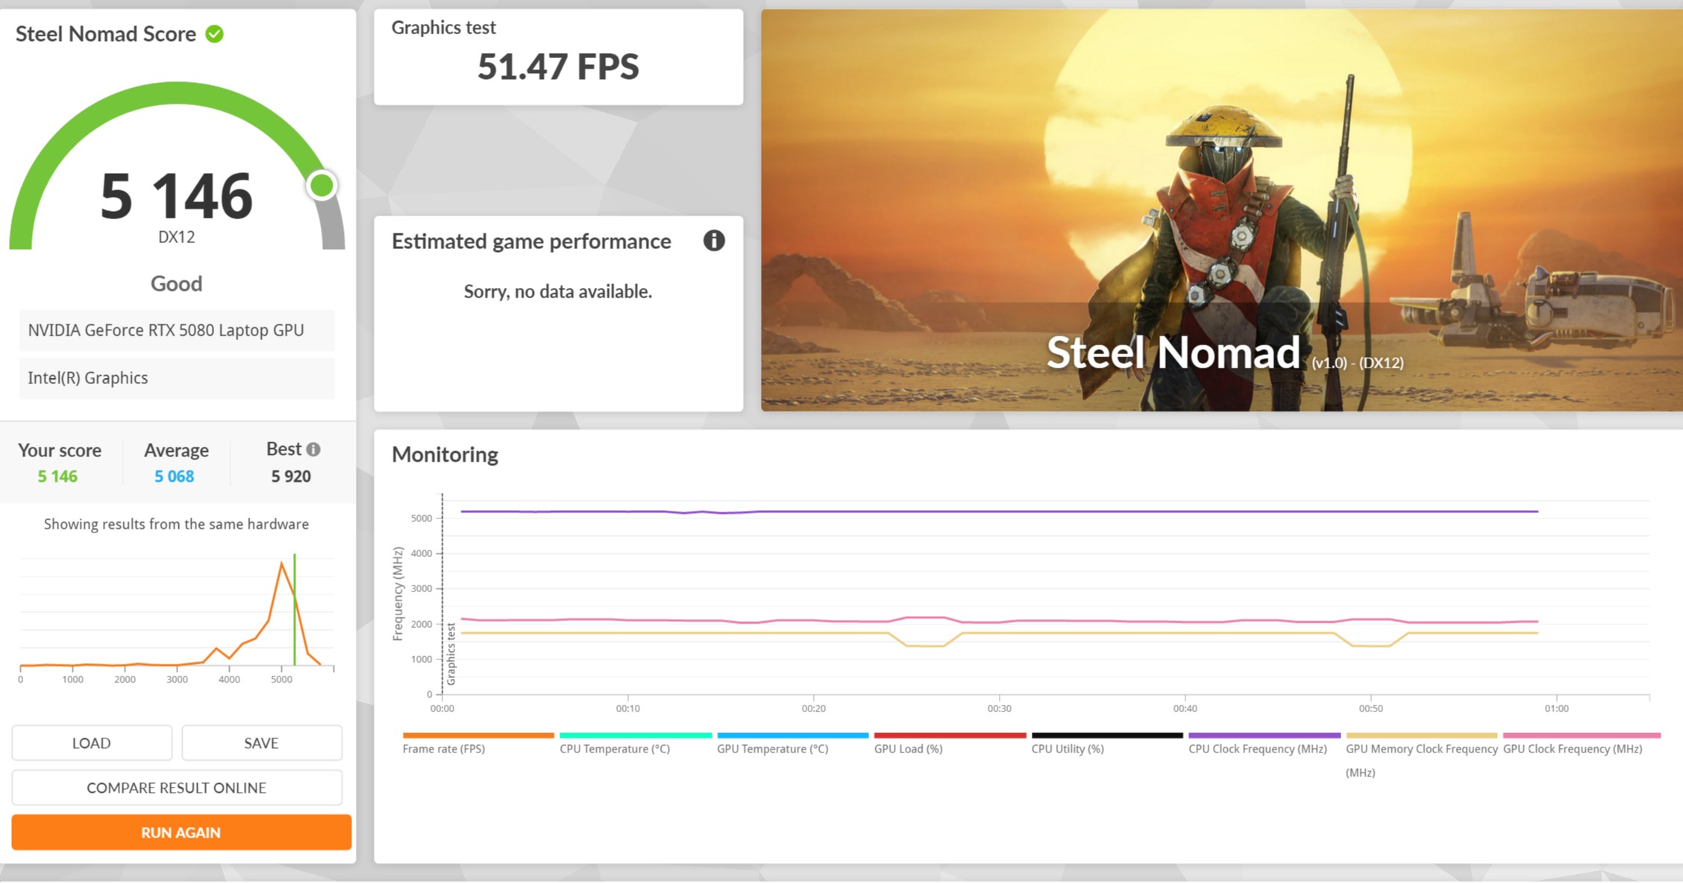Open COMPARE RESULT ONLINE
The width and height of the screenshot is (1683, 883).
point(177,788)
